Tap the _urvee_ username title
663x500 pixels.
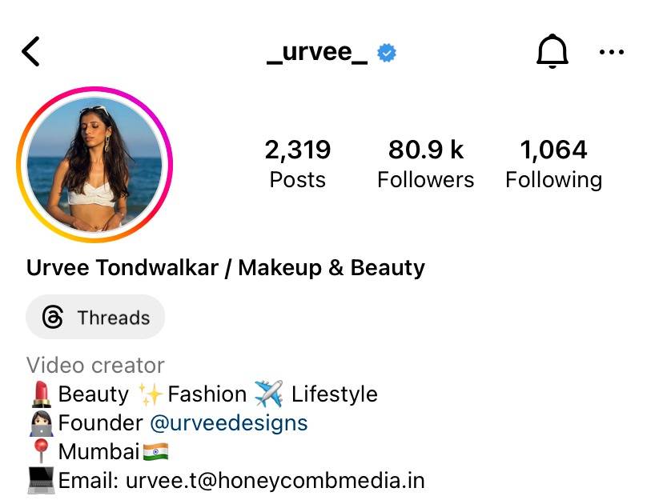[x=317, y=53]
